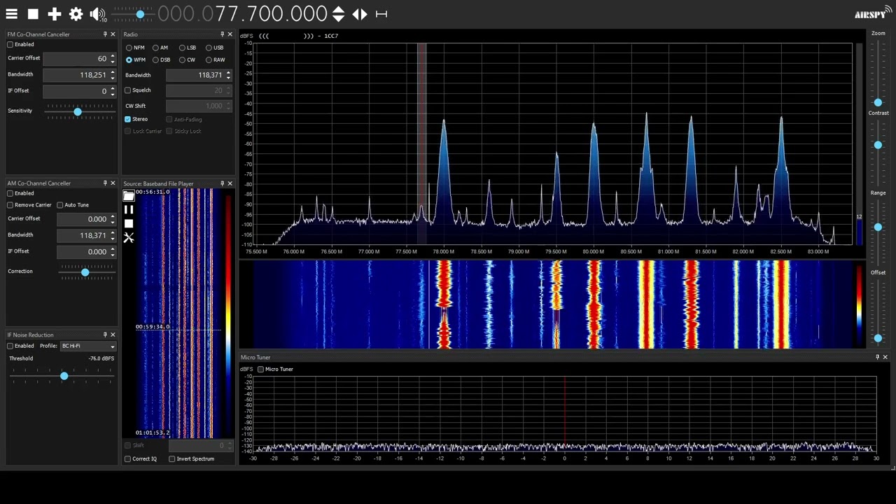The height and width of the screenshot is (504, 896).
Task: Pause the baseband file playback
Action: click(129, 210)
